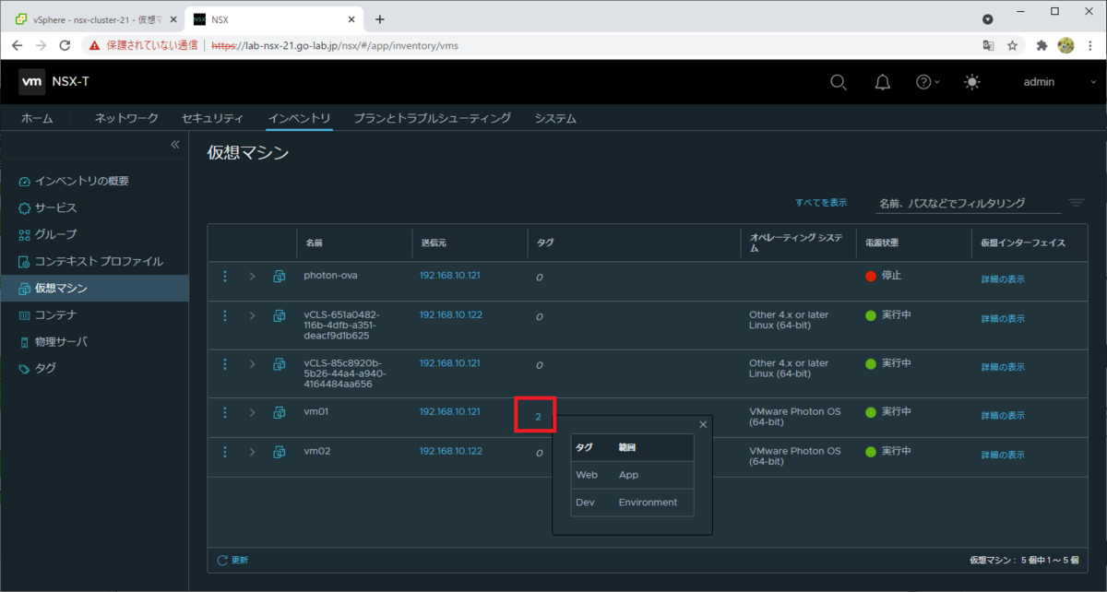
Task: Sort by the 電源状態 column header
Action: 882,243
